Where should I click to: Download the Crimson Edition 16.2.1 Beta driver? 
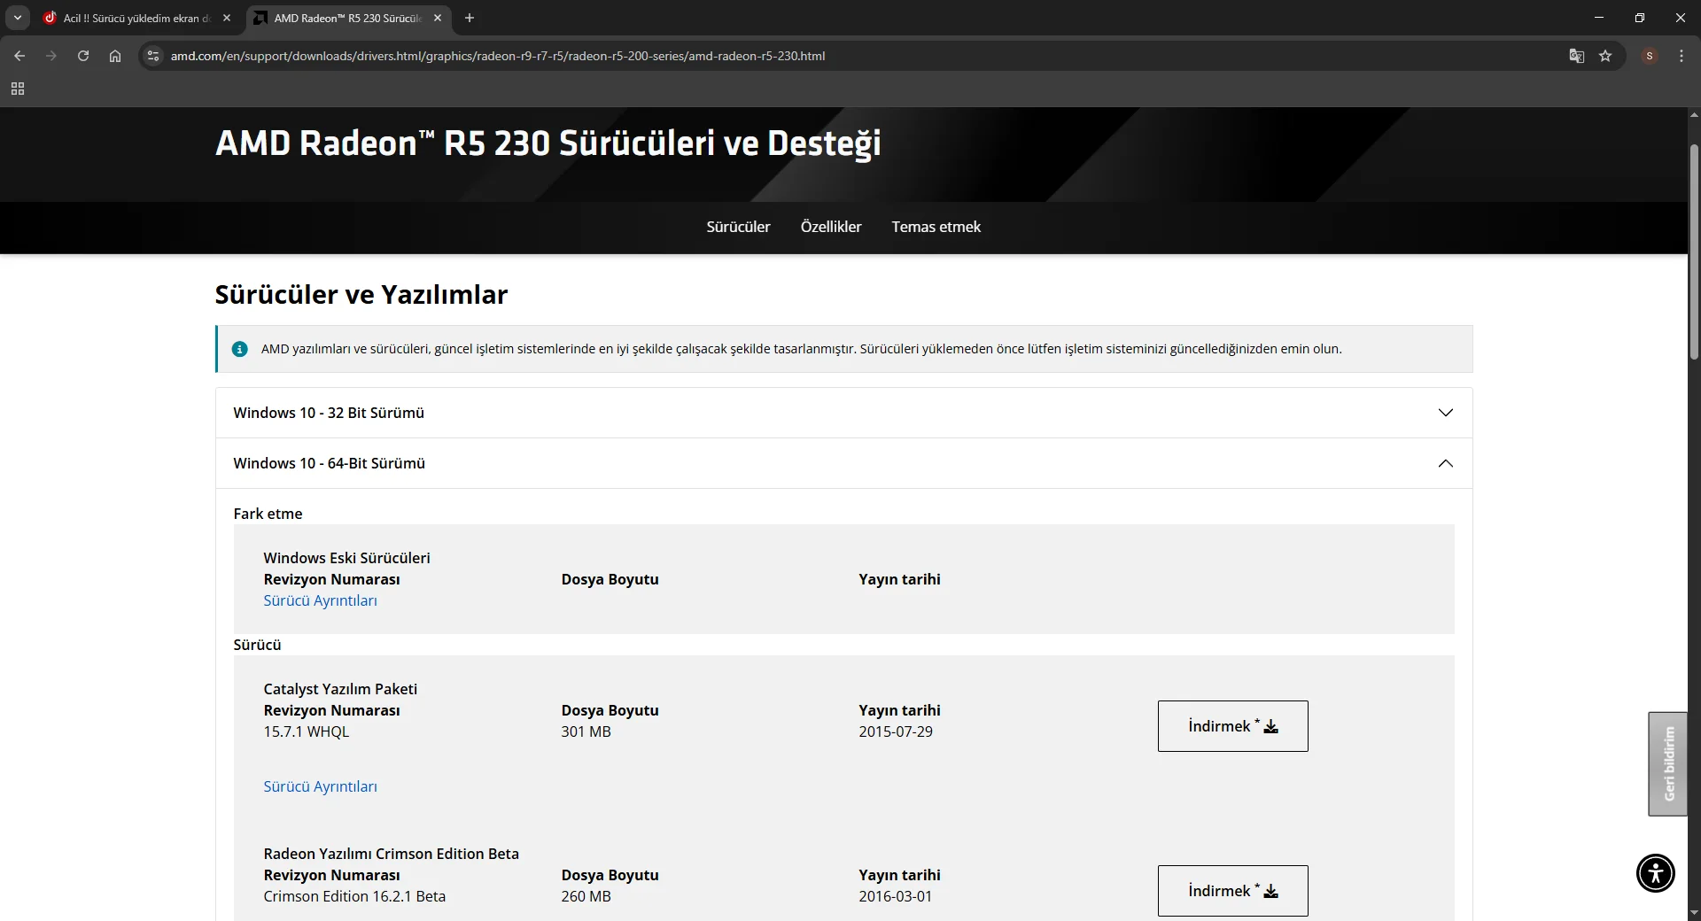(1232, 891)
